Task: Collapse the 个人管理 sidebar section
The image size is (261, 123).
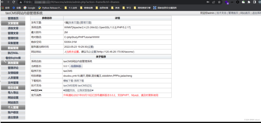Action: tap(13, 107)
